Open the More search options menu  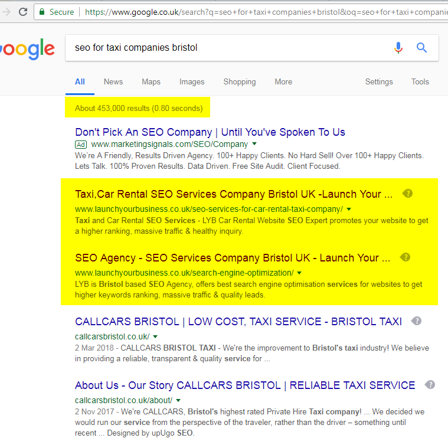[283, 82]
